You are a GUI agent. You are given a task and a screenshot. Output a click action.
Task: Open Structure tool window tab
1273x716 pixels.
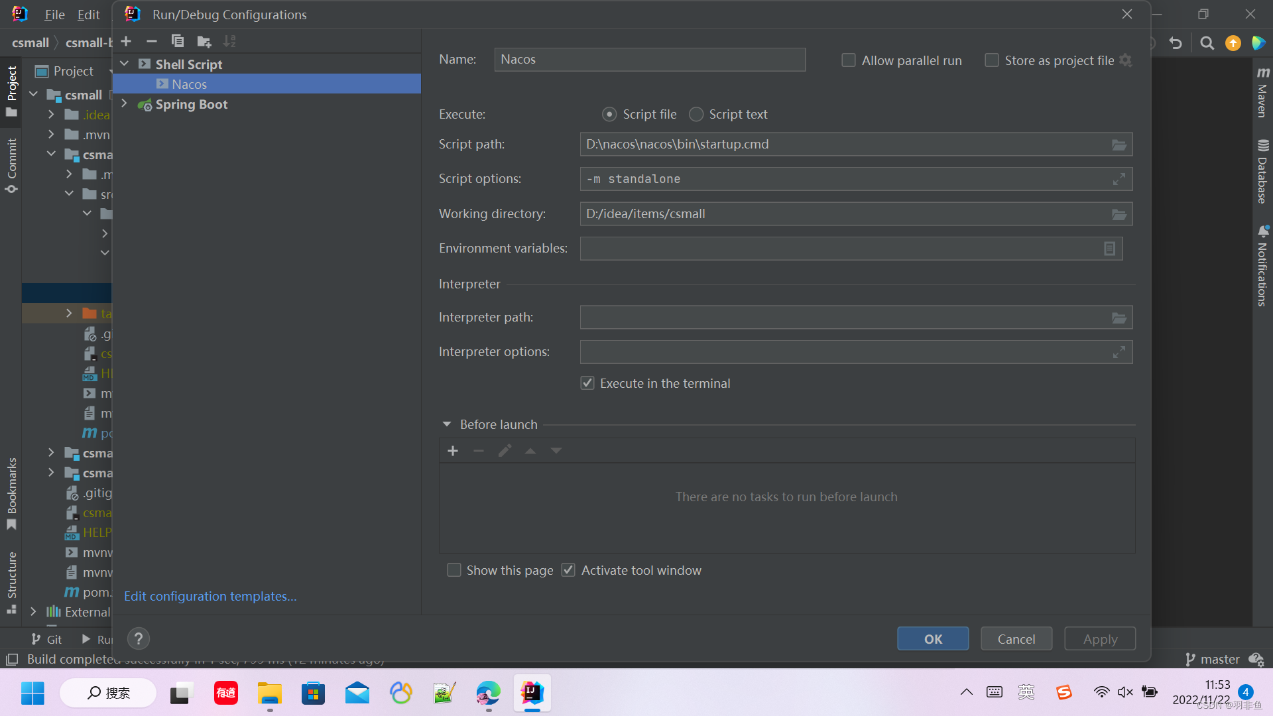11,582
